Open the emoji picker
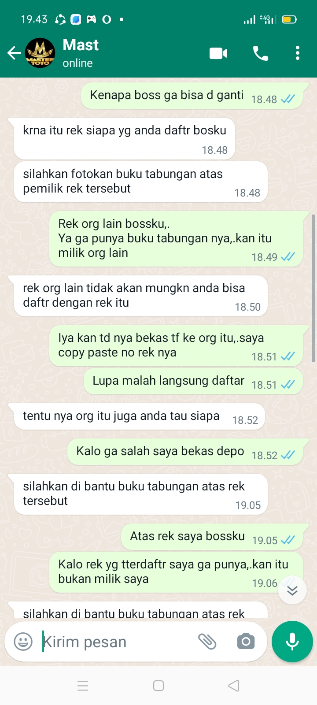Screen dimensions: 317x705 23,642
